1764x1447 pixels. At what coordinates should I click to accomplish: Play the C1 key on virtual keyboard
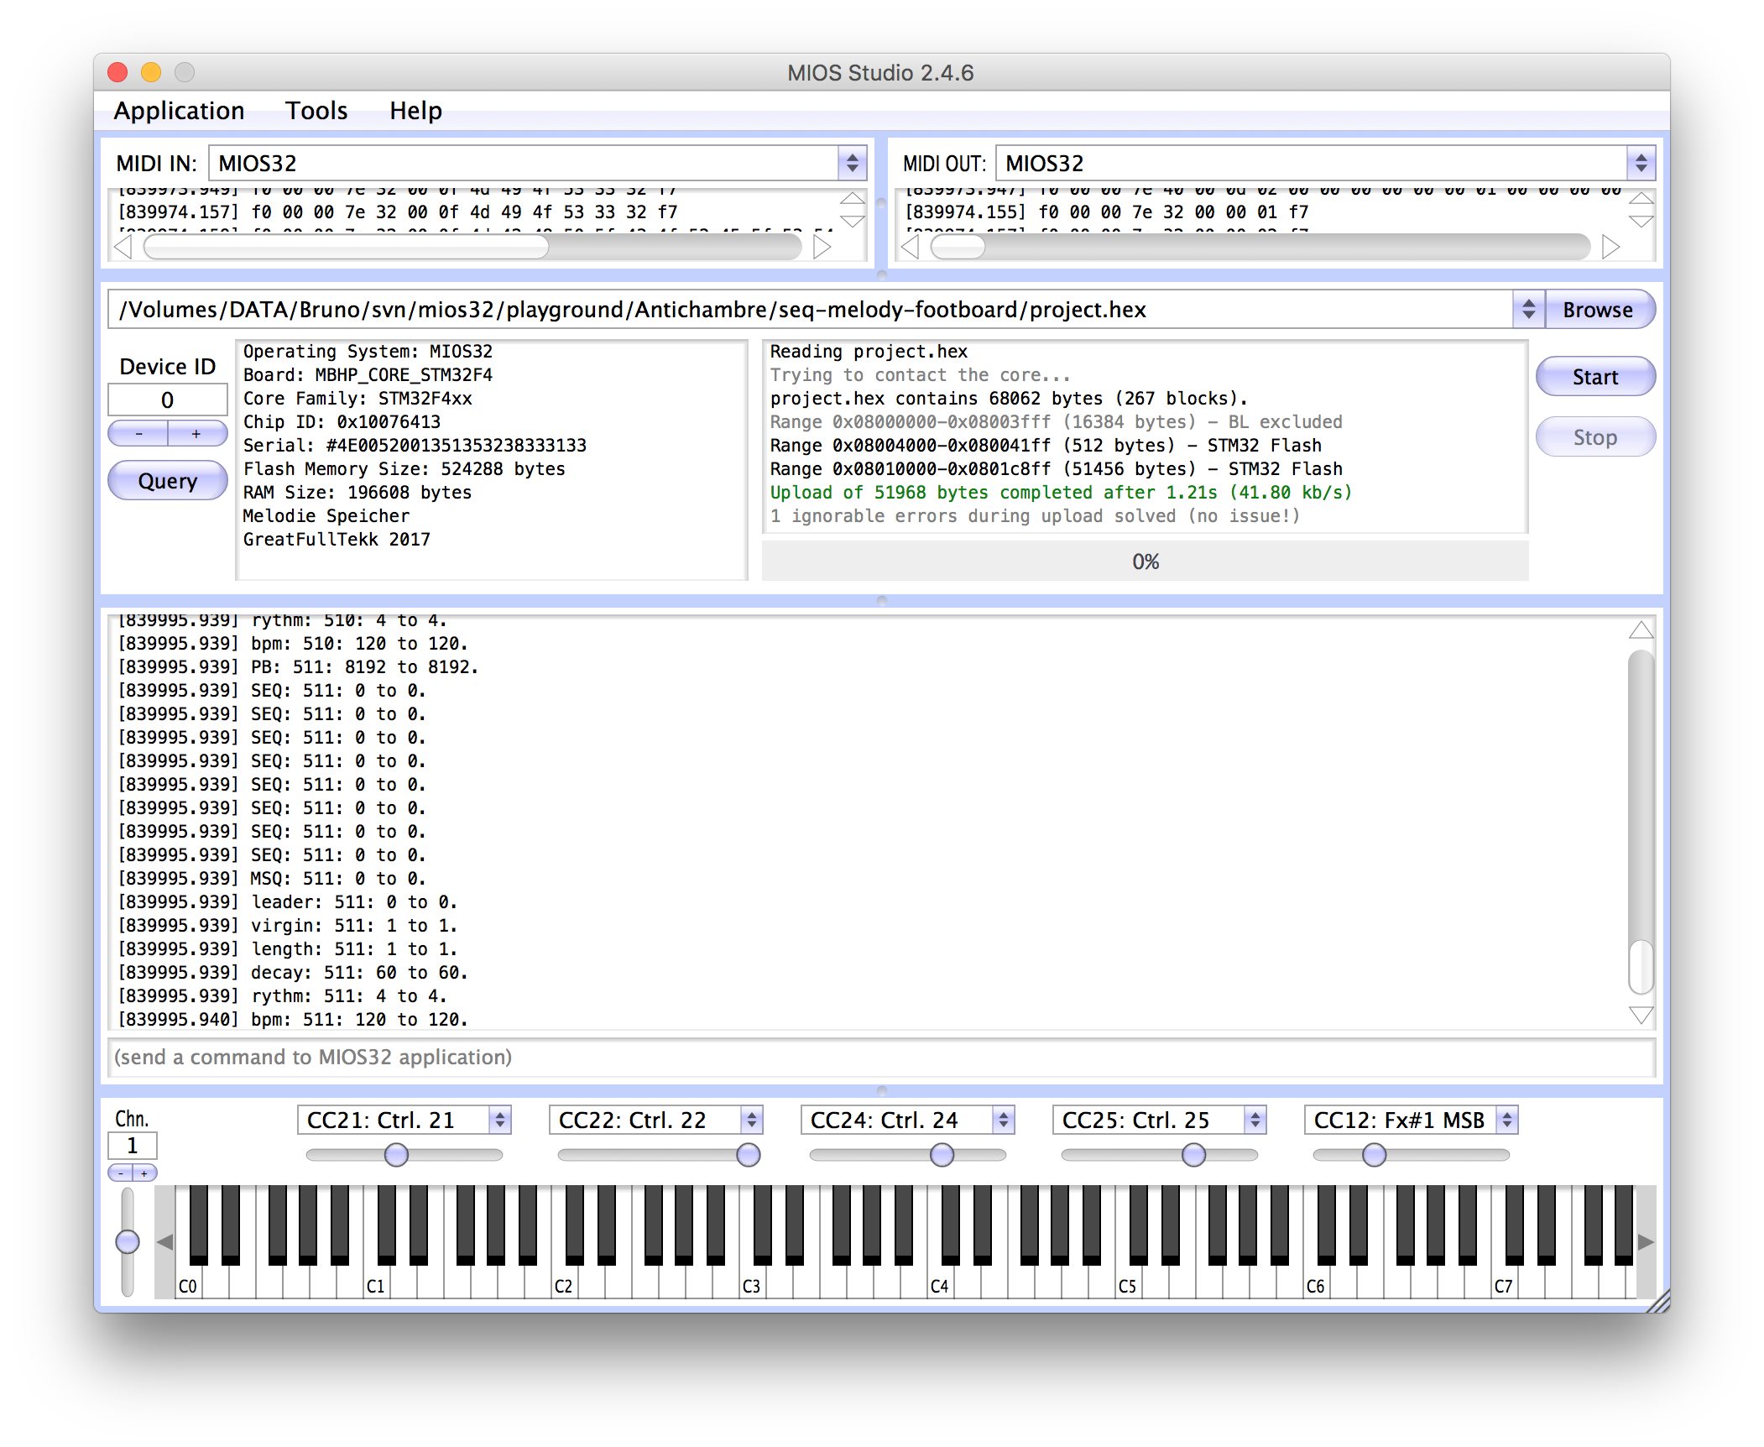pyautogui.click(x=376, y=1284)
